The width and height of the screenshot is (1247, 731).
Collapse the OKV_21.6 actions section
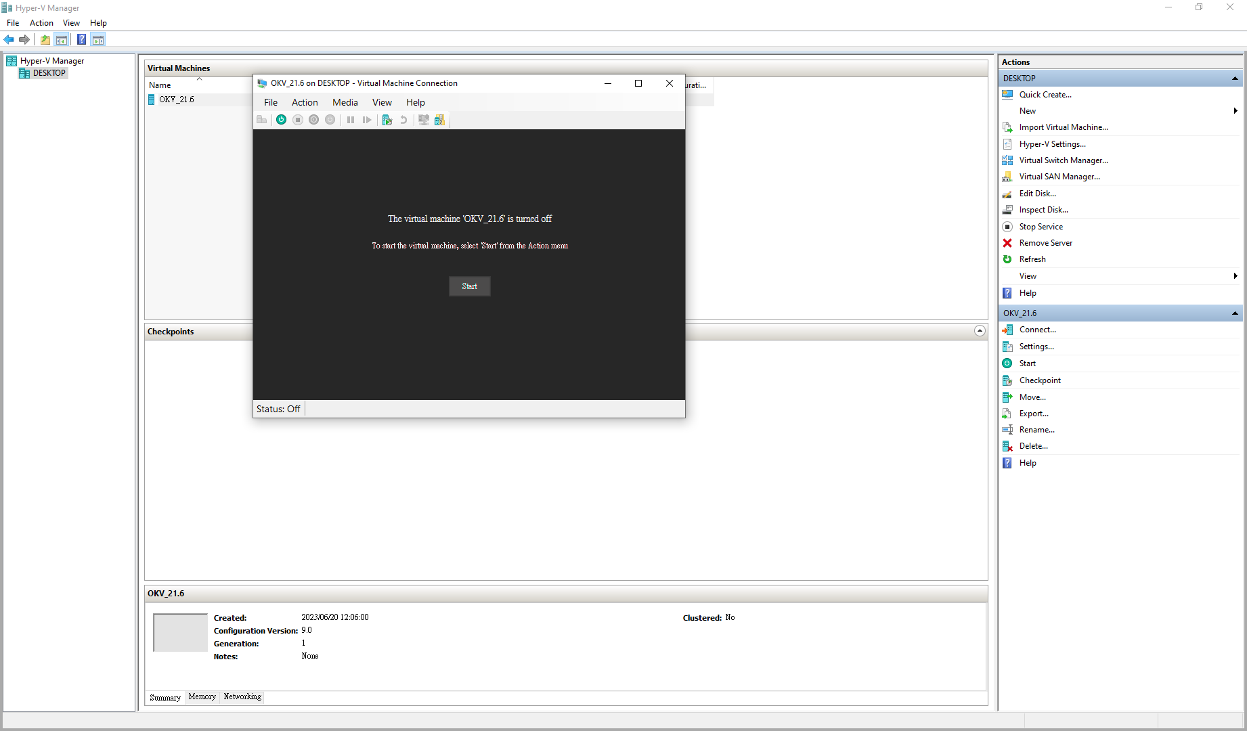tap(1235, 313)
